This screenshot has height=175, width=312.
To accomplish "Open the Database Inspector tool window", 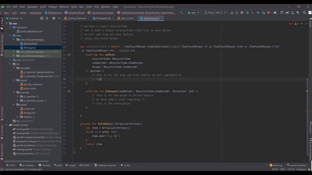I will pos(105,165).
